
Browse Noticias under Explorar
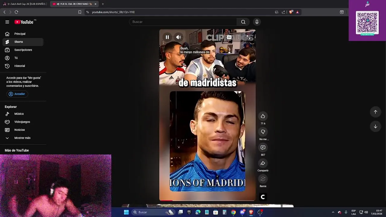23,130
